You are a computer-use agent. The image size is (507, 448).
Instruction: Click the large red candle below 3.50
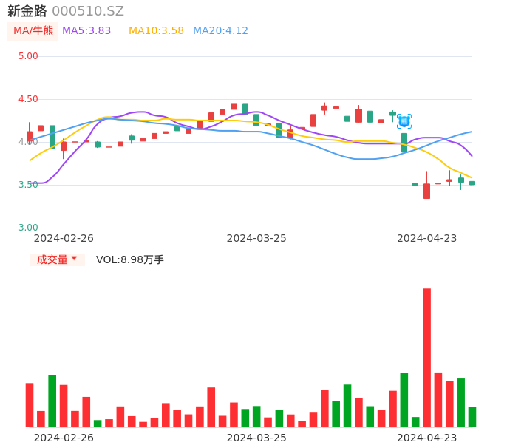point(426,191)
